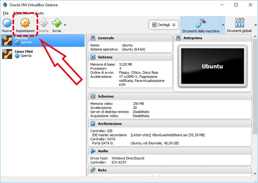
Task: Click the Dettagli button
Action: click(x=164, y=25)
